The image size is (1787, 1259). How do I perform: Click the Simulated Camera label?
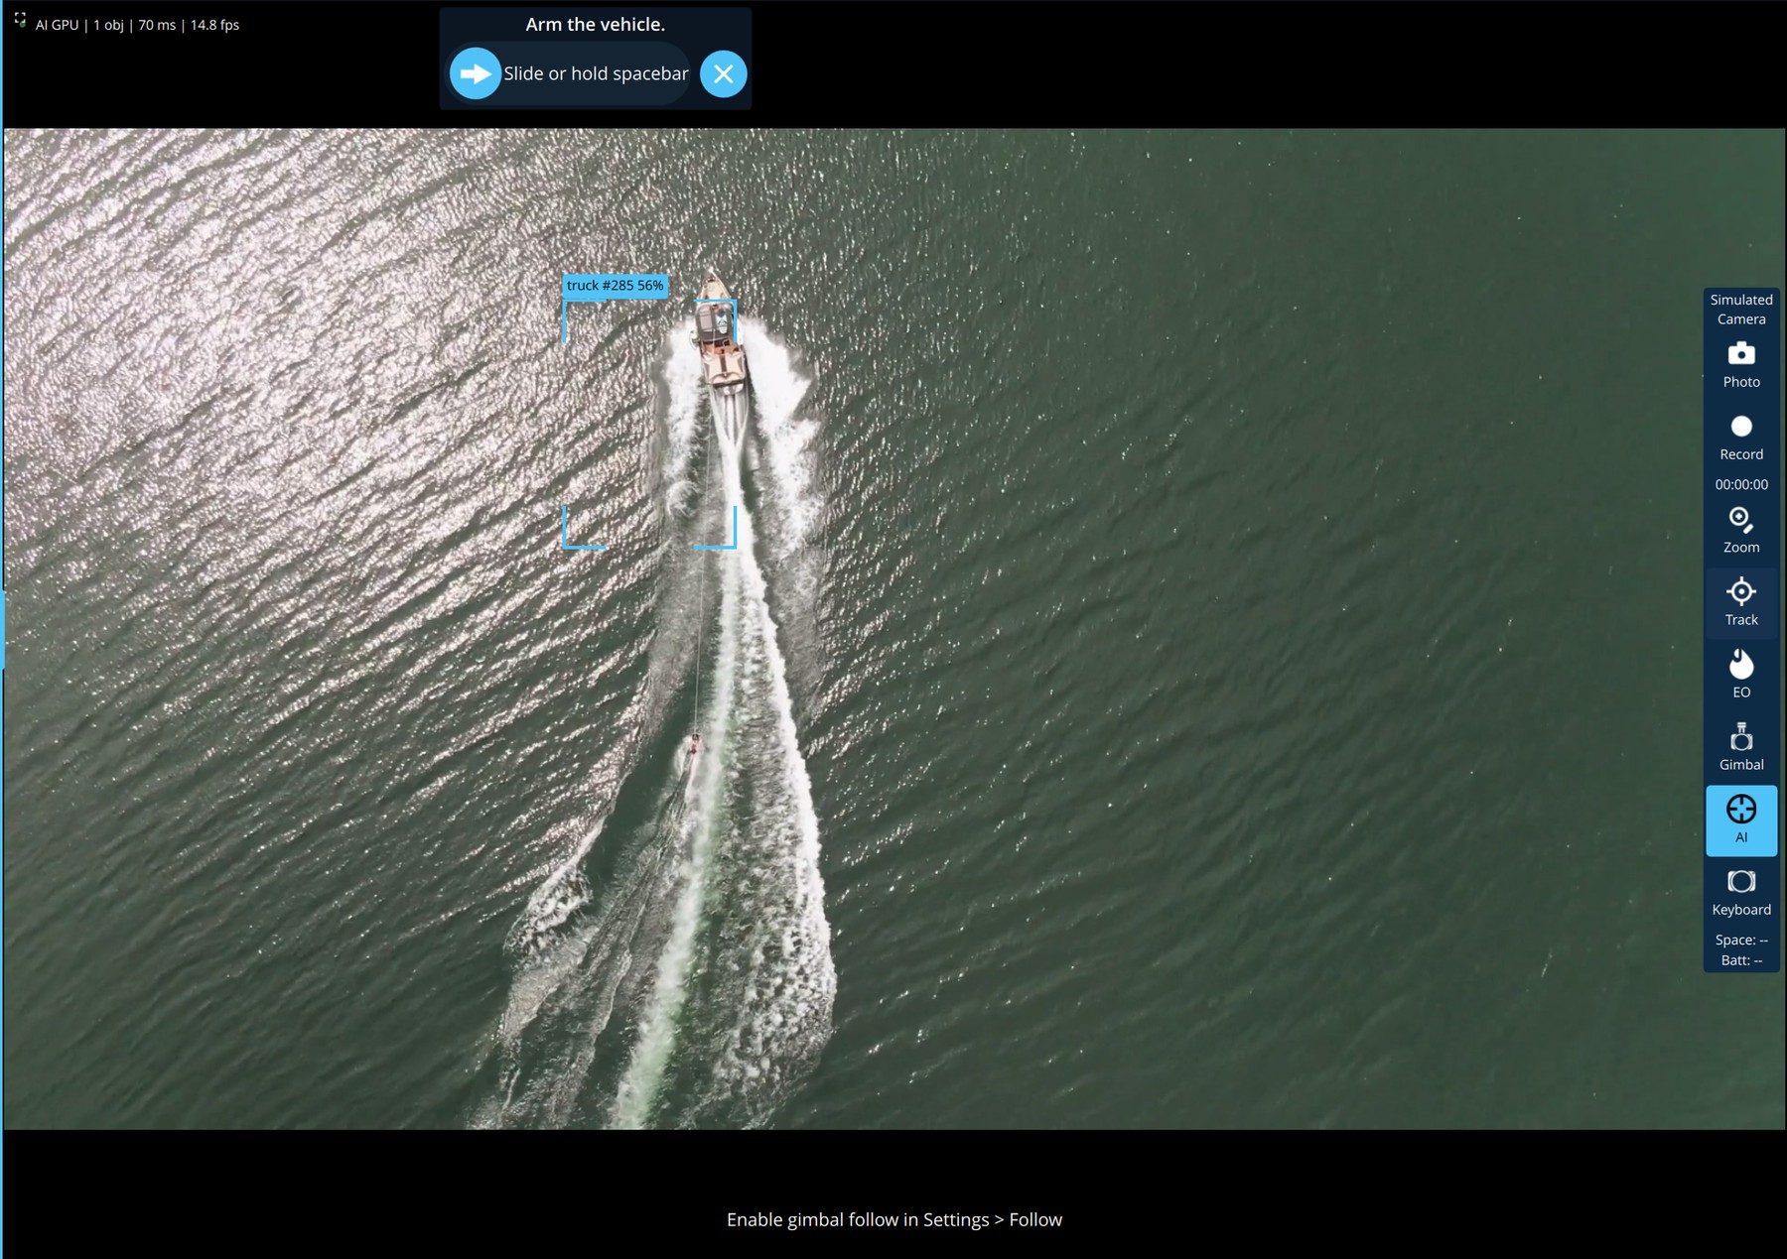tap(1741, 310)
